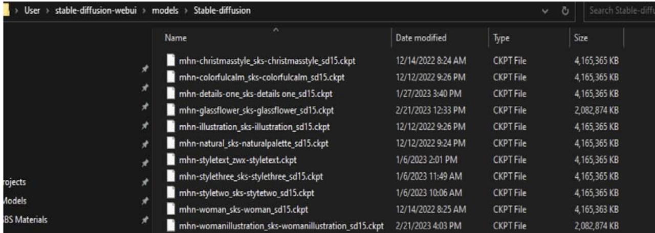
Task: Sort files by Size column header
Action: point(581,38)
